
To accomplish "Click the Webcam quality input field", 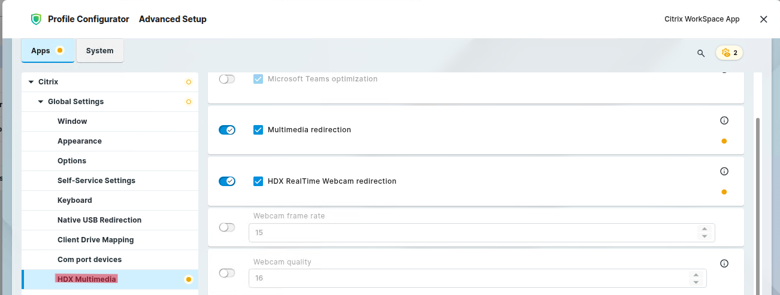I will (x=467, y=278).
